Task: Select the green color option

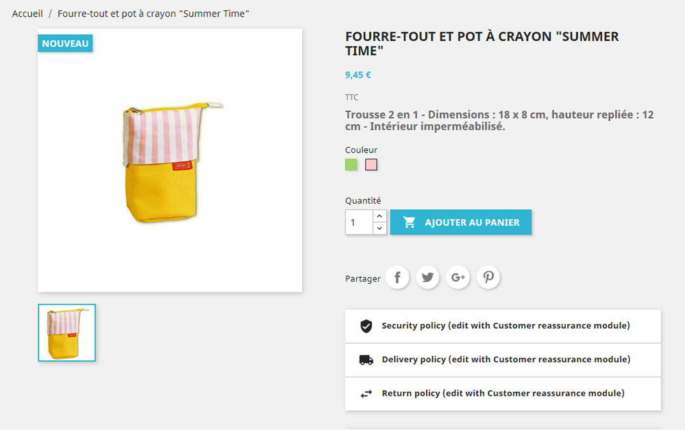Action: pos(351,165)
